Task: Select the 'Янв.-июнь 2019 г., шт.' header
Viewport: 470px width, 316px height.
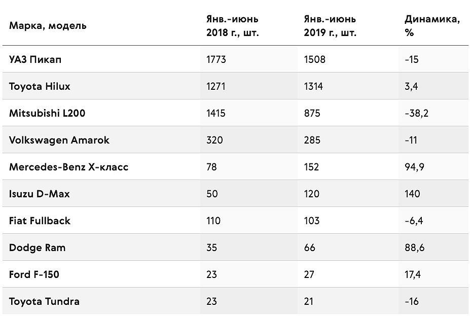Action: [x=330, y=26]
